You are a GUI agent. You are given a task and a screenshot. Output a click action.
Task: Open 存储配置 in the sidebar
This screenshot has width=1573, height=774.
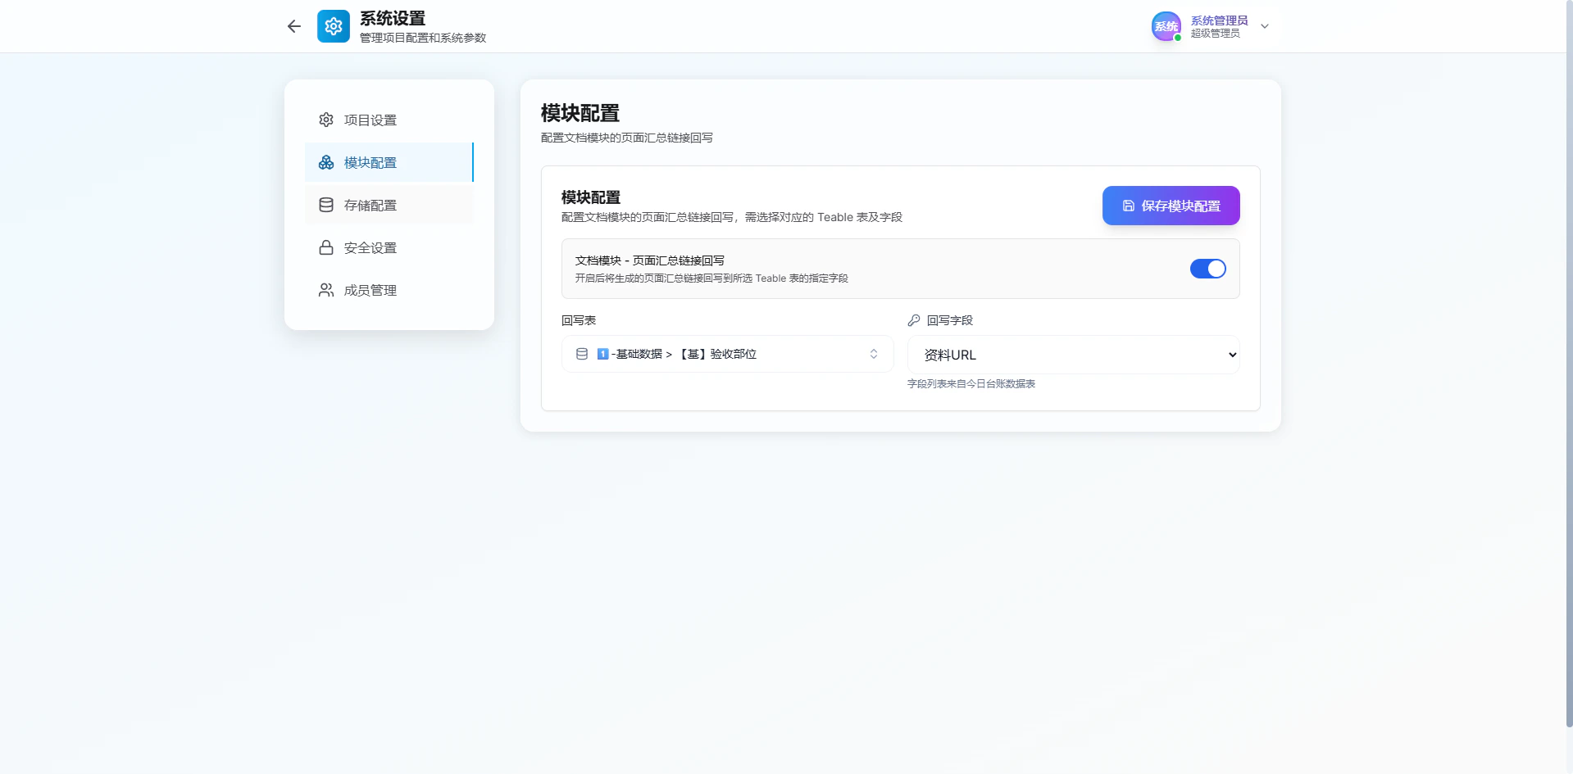pos(389,205)
